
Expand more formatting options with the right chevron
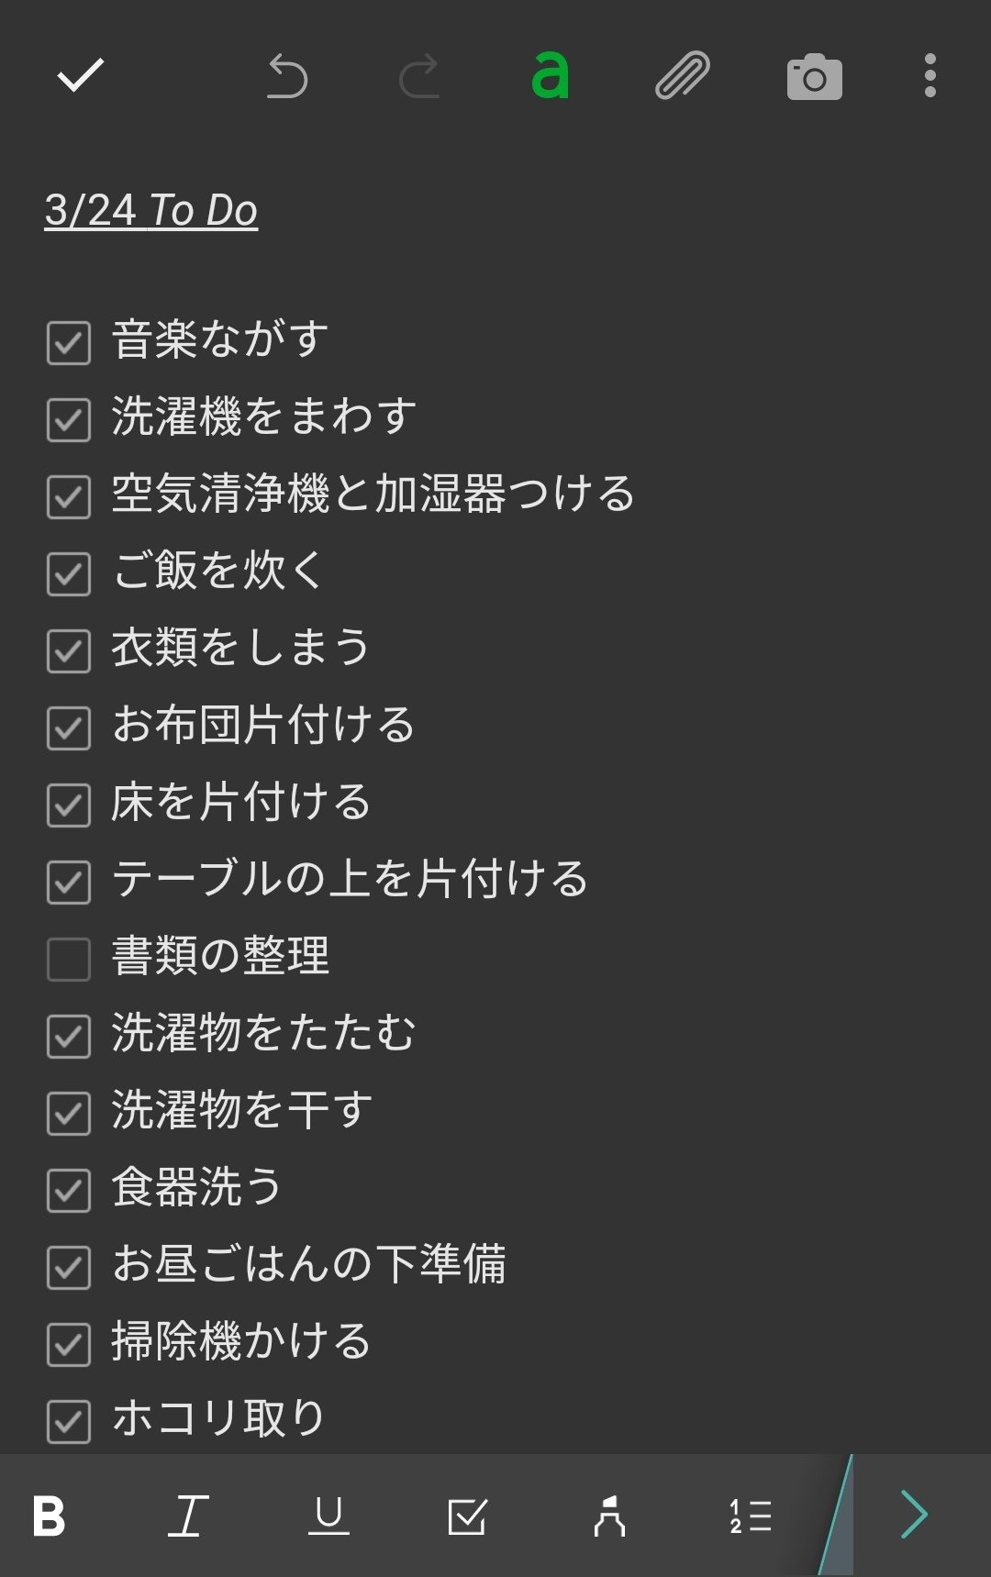[x=915, y=1515]
